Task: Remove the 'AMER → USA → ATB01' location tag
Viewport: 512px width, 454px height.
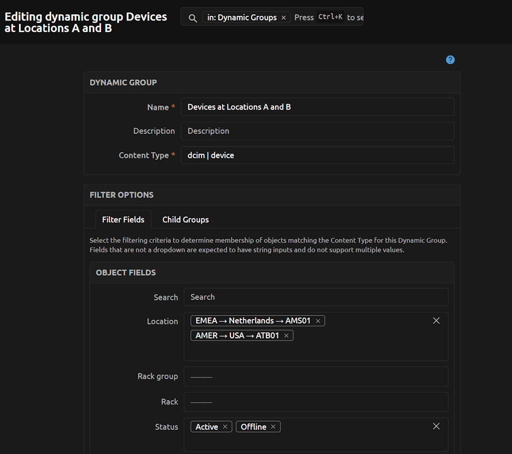Action: tap(286, 335)
